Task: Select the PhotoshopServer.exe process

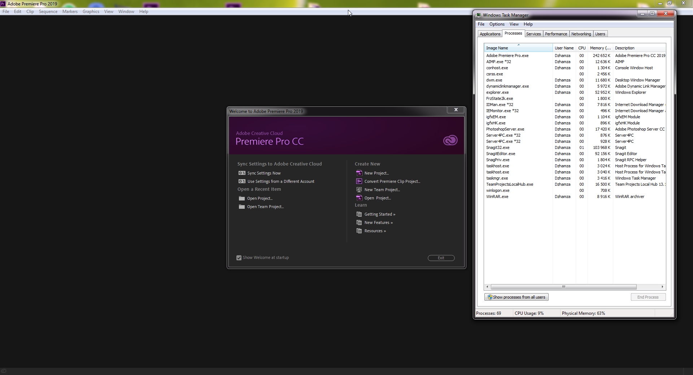Action: coord(575,129)
